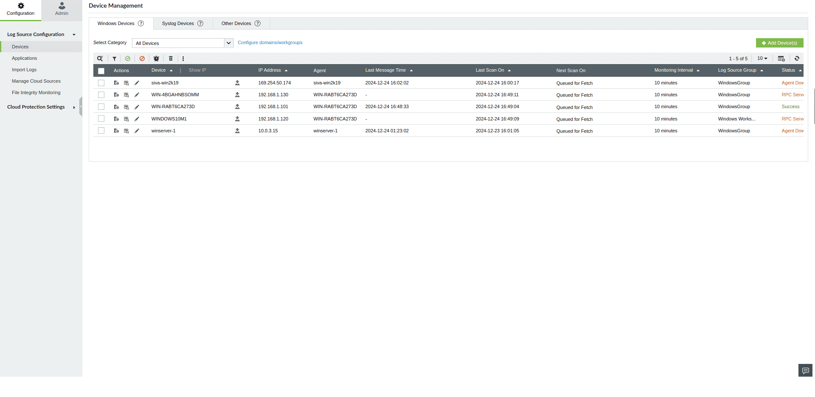
Task: Click agent user icon for winserver-1
Action: [x=237, y=131]
